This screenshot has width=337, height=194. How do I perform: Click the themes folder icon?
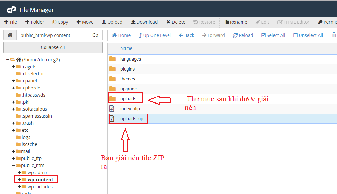pos(112,79)
